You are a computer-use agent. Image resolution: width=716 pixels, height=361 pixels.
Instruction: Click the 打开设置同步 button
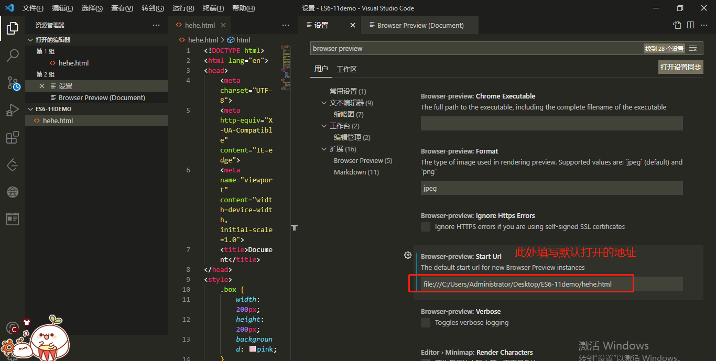[x=680, y=67]
